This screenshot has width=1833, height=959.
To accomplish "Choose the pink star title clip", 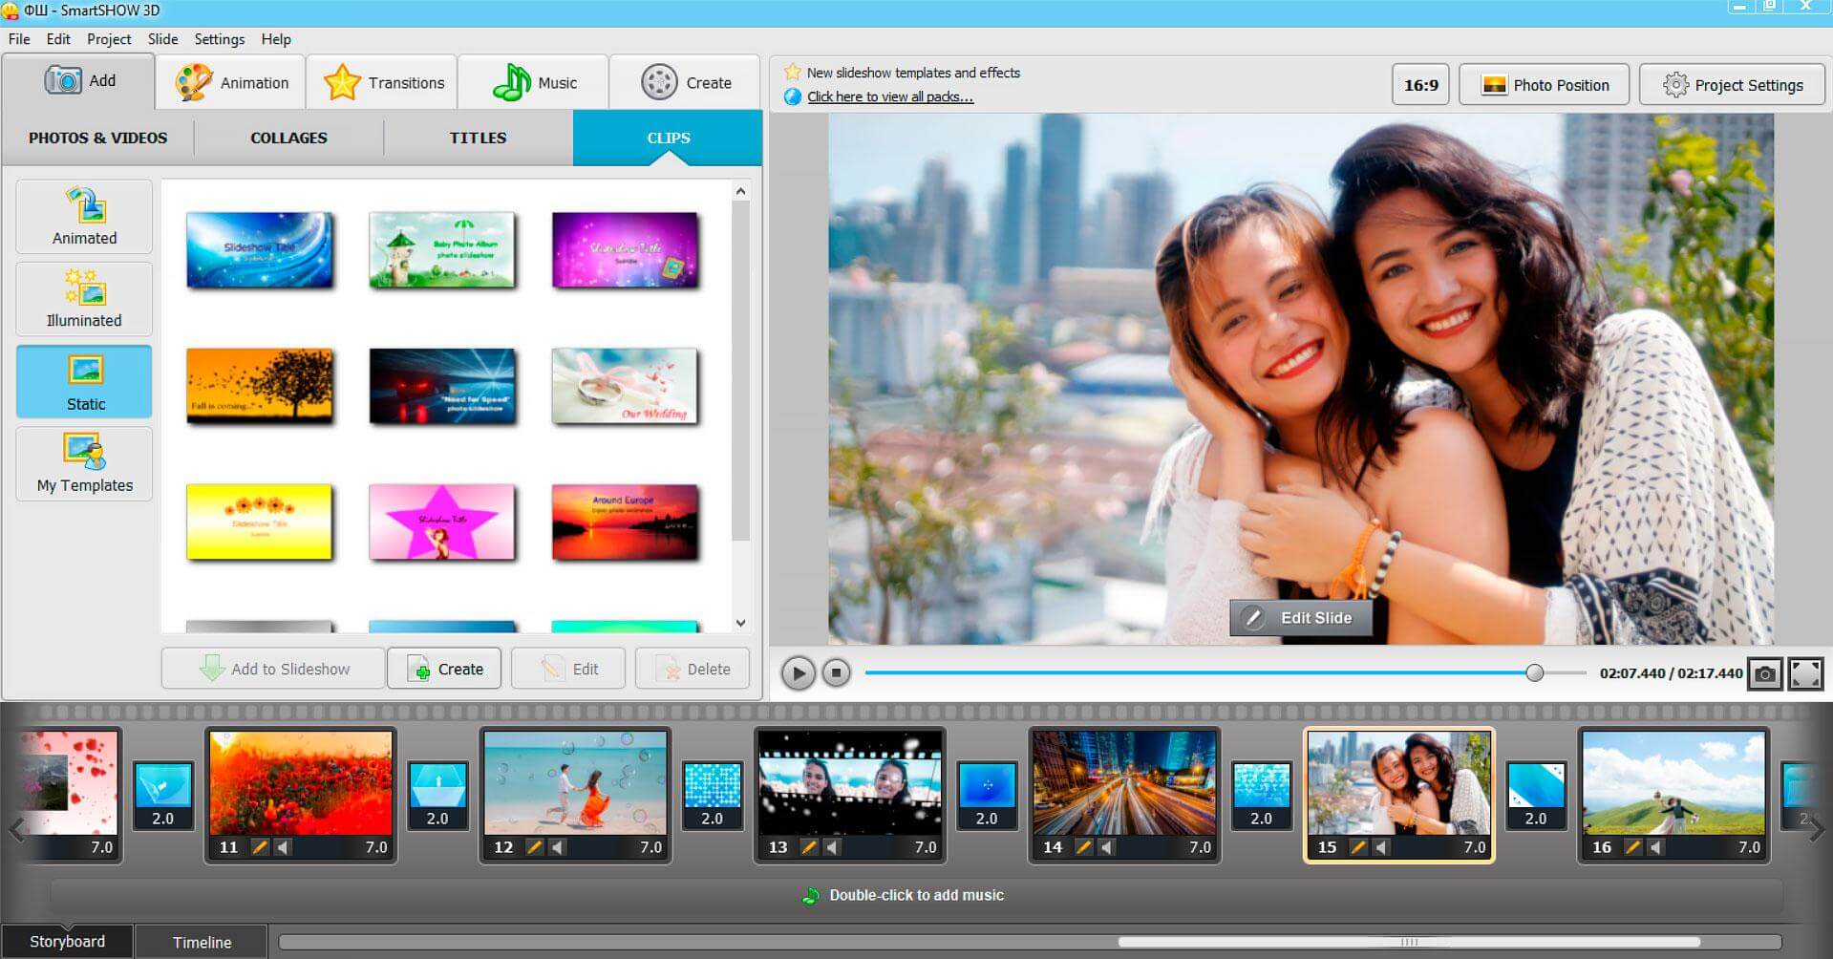I will (442, 522).
